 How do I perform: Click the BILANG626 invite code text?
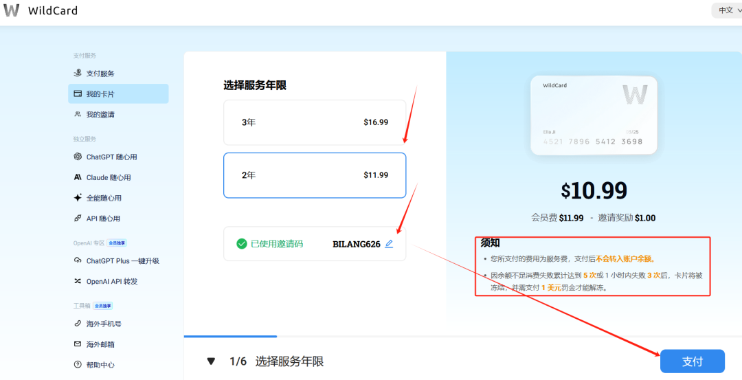click(357, 244)
